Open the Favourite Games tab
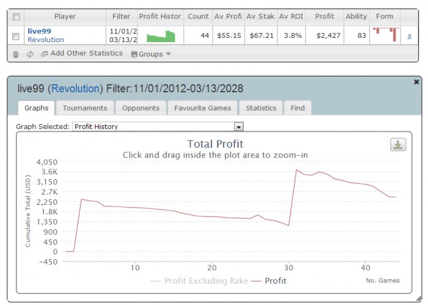 click(x=202, y=108)
